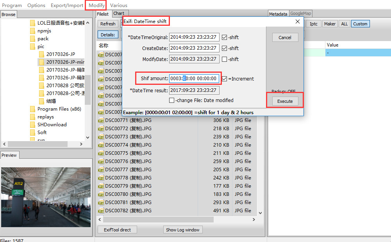
Task: Select file DSC00780 (复制).JPG
Action: pos(128,194)
